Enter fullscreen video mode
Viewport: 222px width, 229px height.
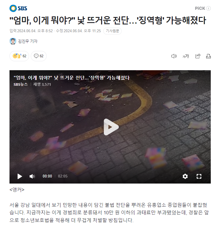coord(199,176)
